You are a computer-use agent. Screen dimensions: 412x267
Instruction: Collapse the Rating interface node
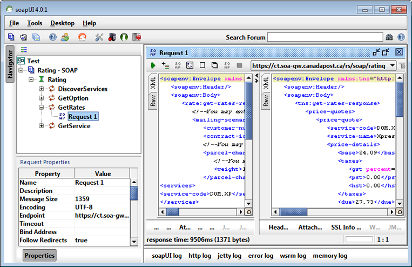(x=31, y=79)
